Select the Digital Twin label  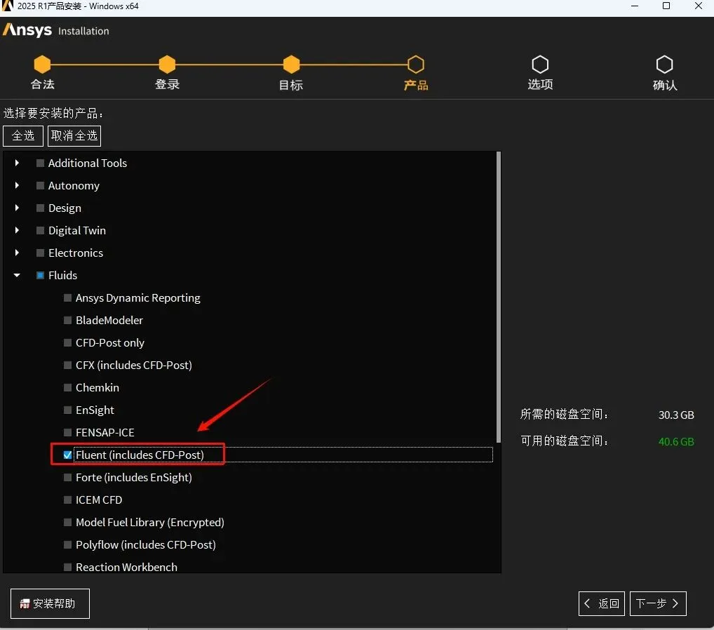click(x=77, y=231)
